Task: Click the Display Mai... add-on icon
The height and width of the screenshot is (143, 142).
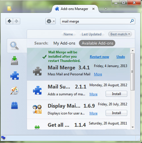Action: click(37, 109)
